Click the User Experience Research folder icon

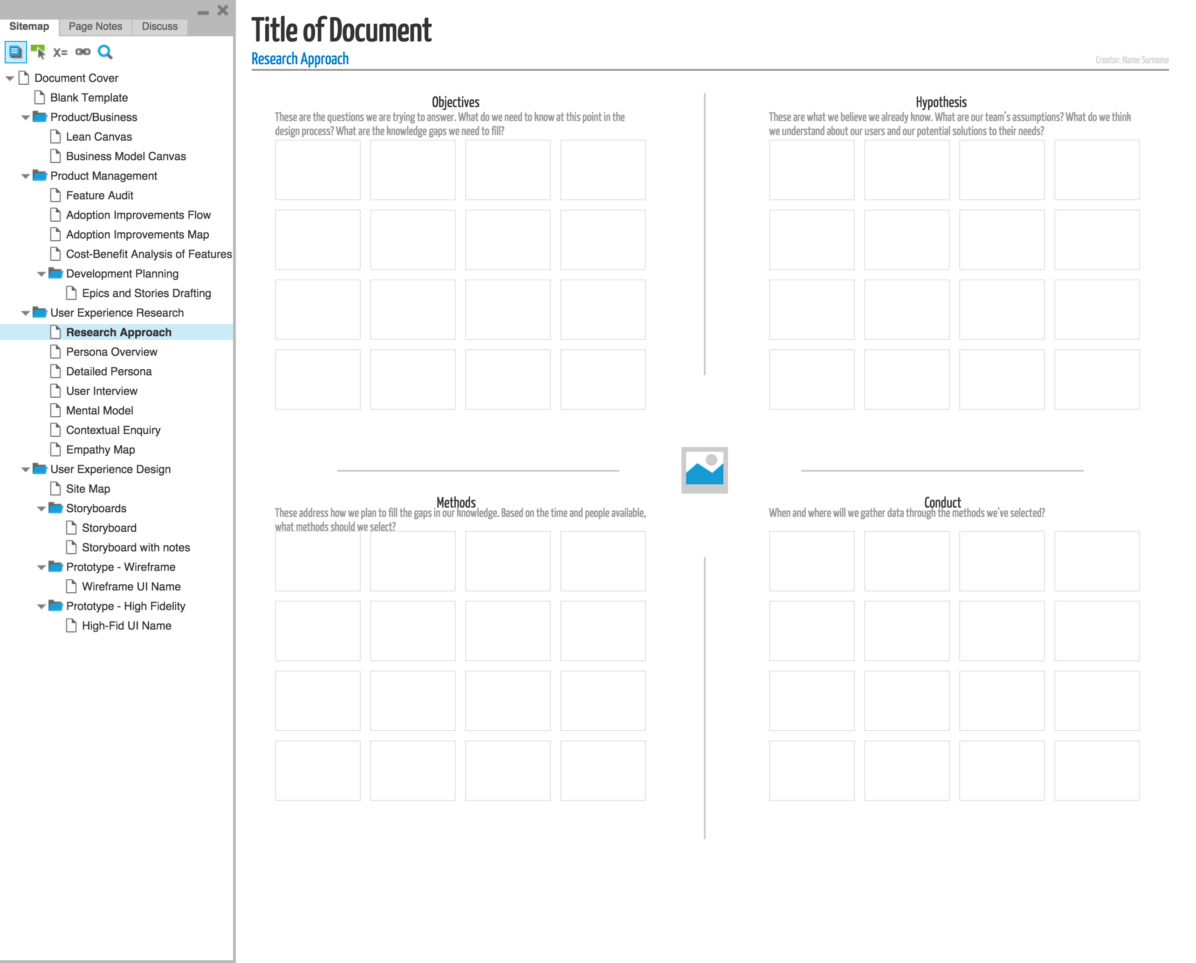[40, 312]
